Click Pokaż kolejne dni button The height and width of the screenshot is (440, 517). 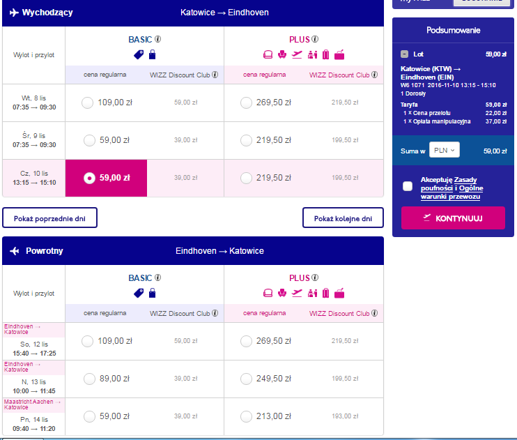(x=343, y=218)
